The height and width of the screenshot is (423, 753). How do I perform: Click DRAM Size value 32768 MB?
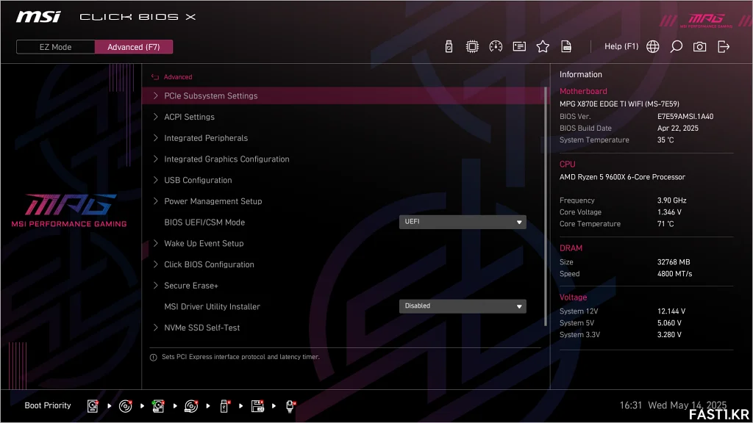tap(674, 262)
